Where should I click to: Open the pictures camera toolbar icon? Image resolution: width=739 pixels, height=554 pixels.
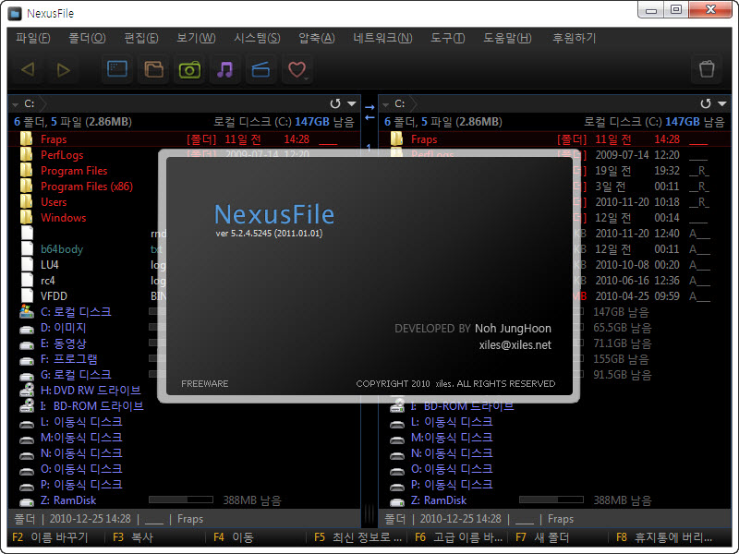[x=189, y=70]
